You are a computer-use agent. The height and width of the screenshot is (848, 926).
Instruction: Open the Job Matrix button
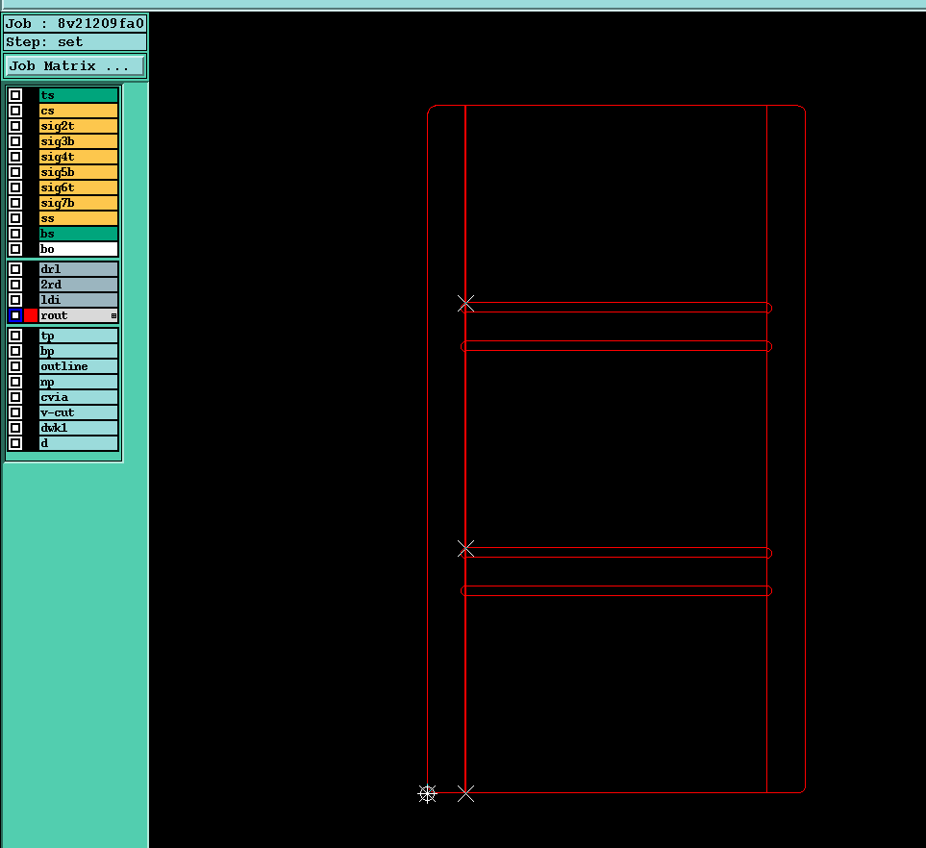[x=75, y=65]
